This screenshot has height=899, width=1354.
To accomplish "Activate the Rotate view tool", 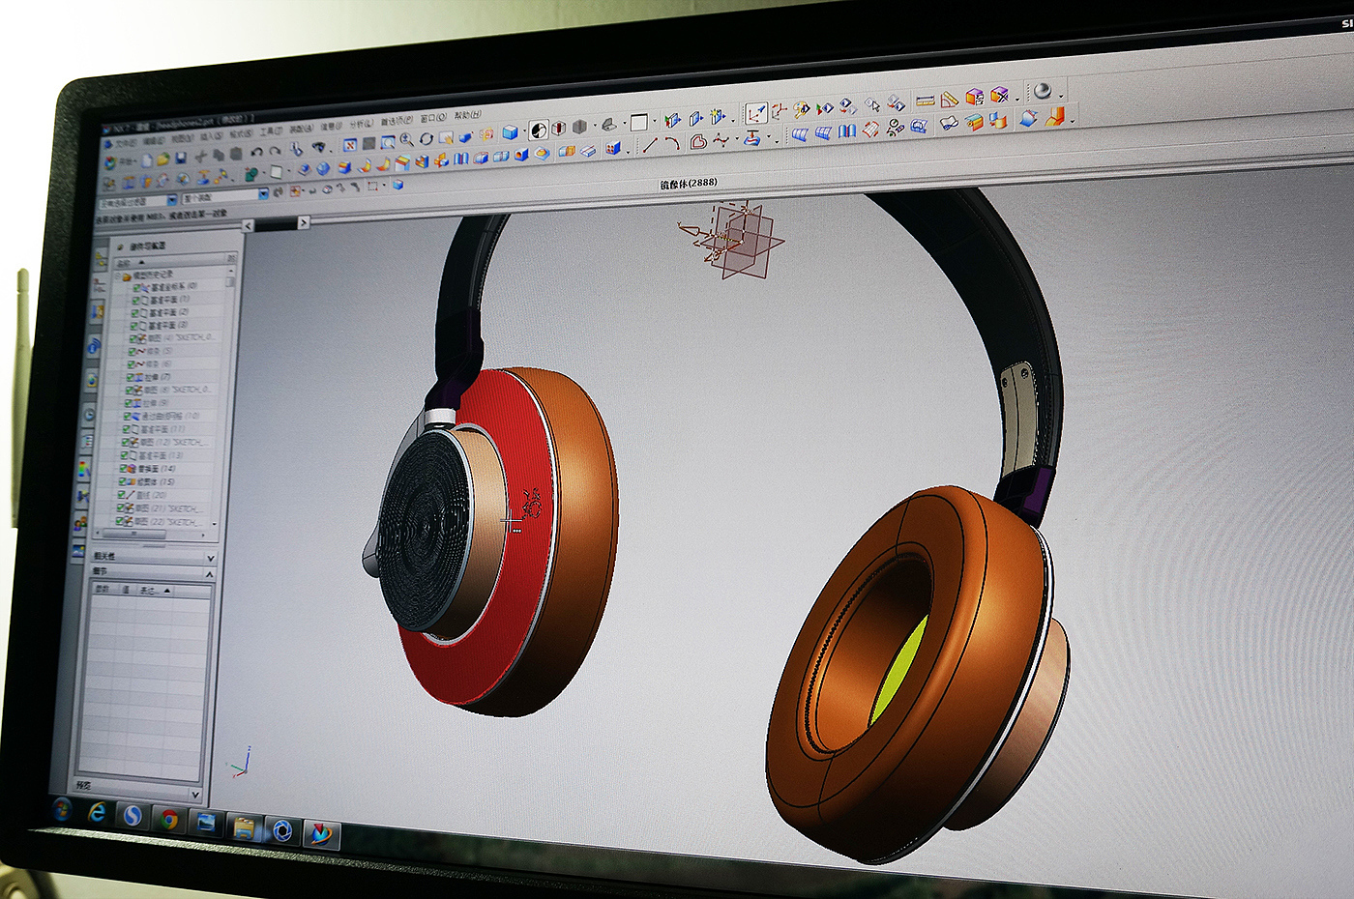I will [x=426, y=138].
